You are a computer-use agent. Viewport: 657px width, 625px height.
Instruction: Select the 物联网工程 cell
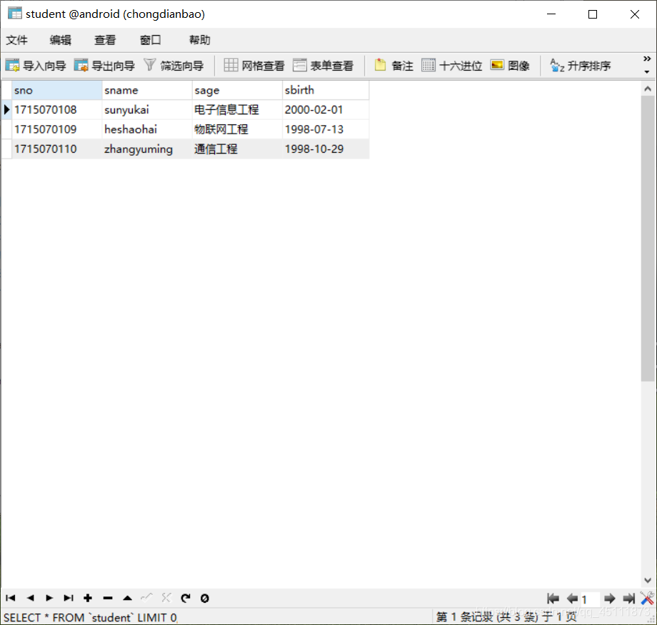[237, 129]
